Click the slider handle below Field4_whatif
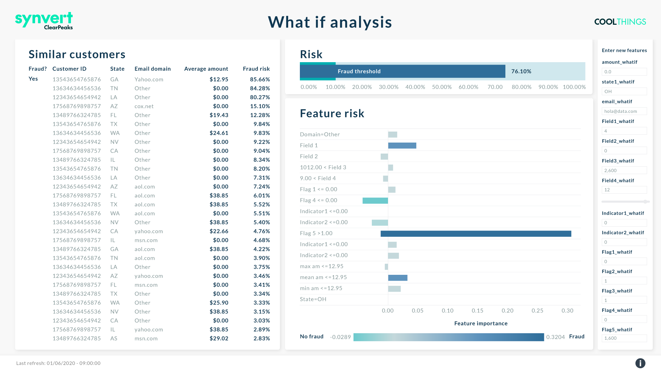This screenshot has width=661, height=371. click(x=645, y=202)
